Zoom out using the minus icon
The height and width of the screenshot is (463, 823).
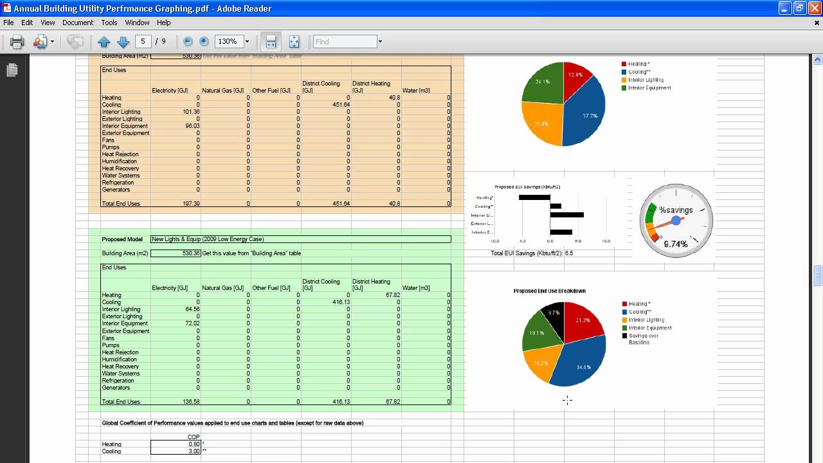(x=188, y=41)
